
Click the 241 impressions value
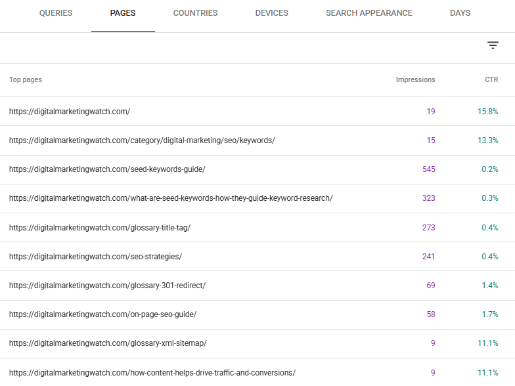(x=428, y=256)
